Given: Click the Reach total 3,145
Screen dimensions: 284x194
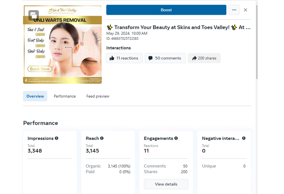Looking at the screenshot, I should [92, 151].
